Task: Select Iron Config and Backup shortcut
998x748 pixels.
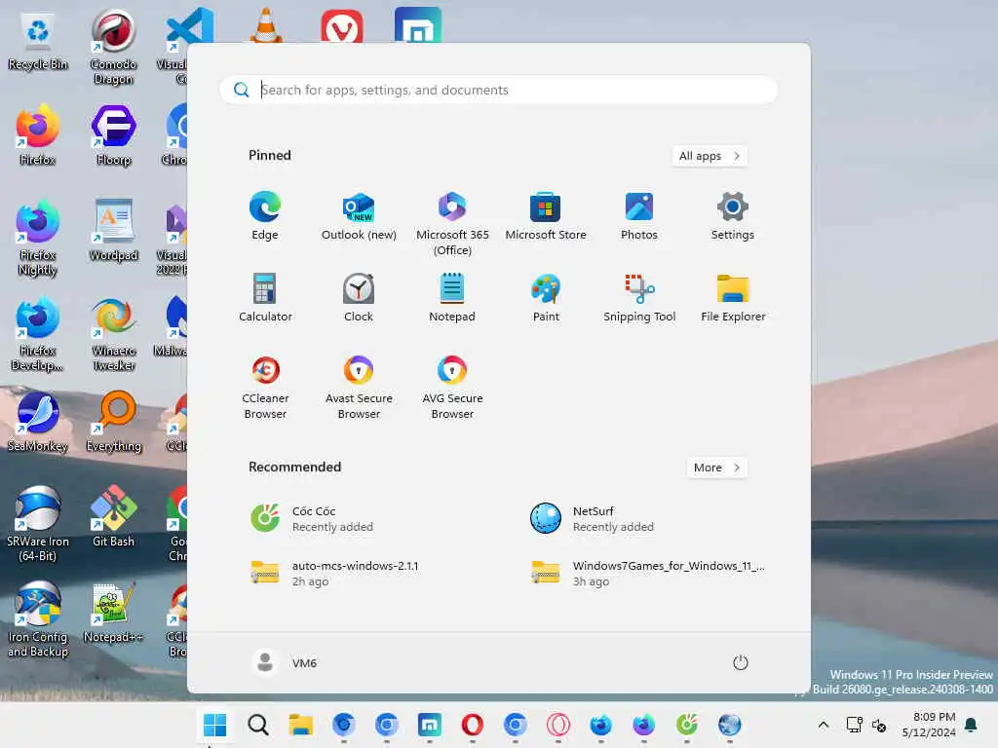Action: [x=38, y=620]
